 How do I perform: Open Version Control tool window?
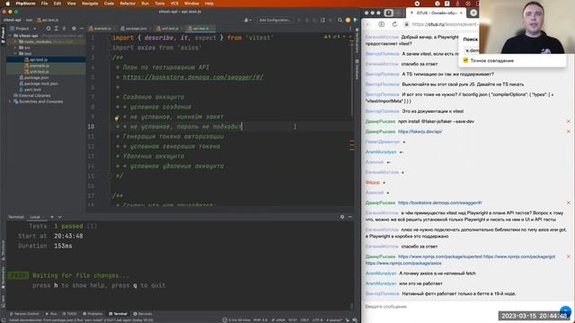(x=24, y=314)
